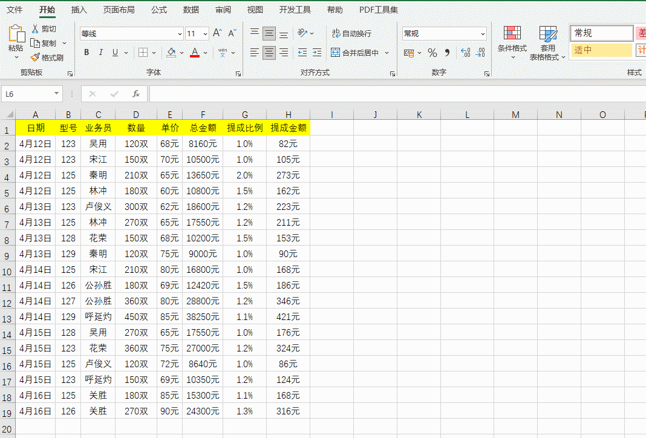Open Format as Table gallery
Image resolution: width=646 pixels, height=438 pixels.
click(547, 44)
